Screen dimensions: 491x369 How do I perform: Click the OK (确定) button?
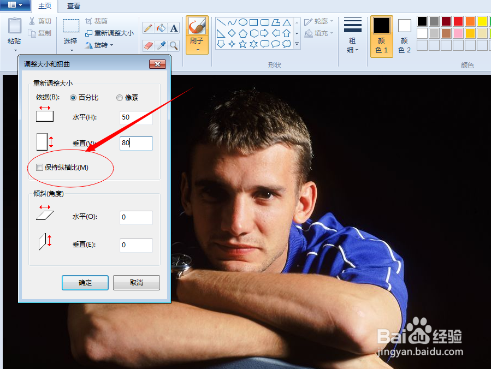point(85,283)
